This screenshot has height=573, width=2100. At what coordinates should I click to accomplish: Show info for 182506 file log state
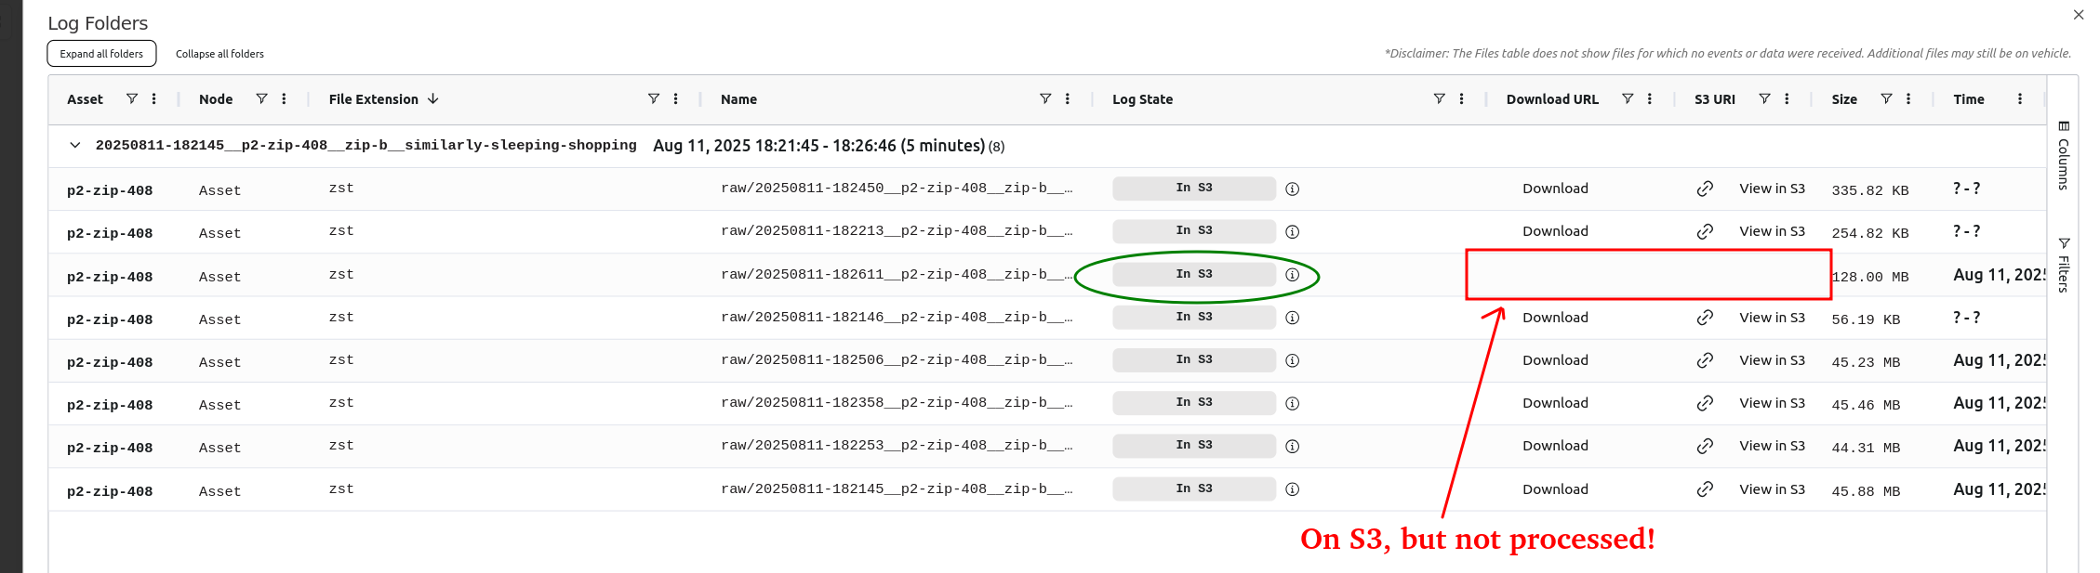click(1292, 360)
